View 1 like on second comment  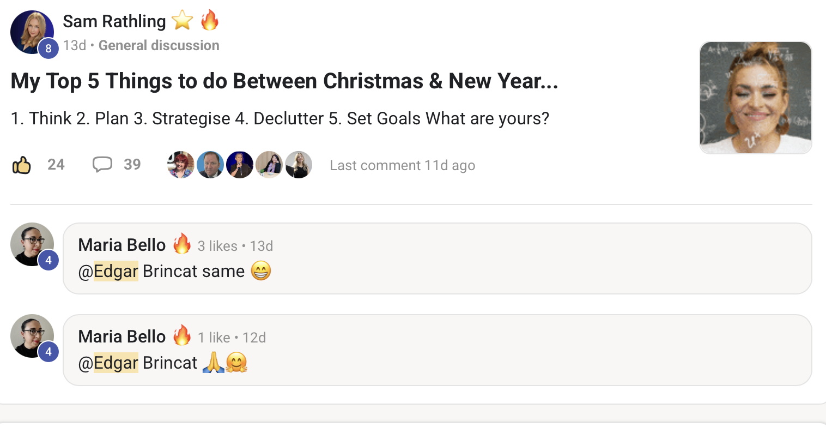pyautogui.click(x=214, y=338)
